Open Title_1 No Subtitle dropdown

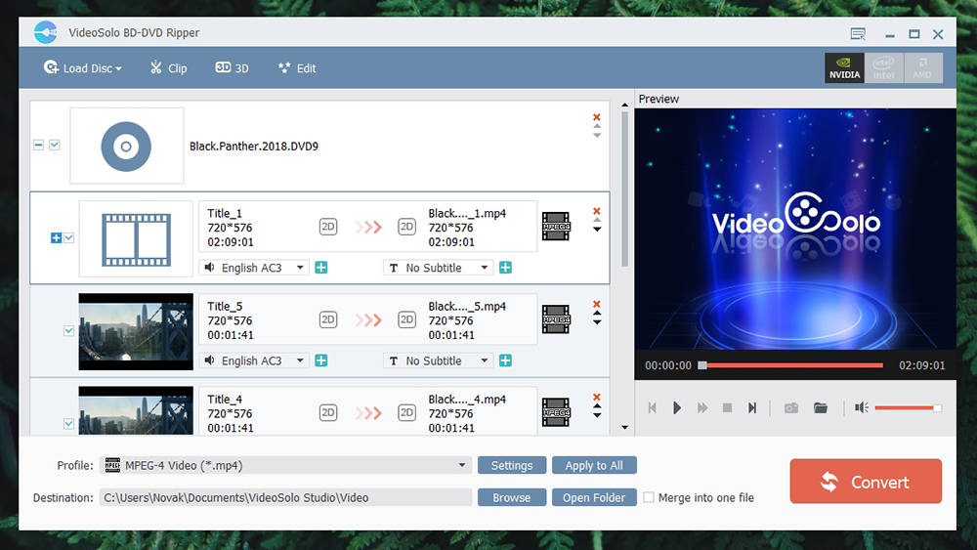(x=438, y=268)
